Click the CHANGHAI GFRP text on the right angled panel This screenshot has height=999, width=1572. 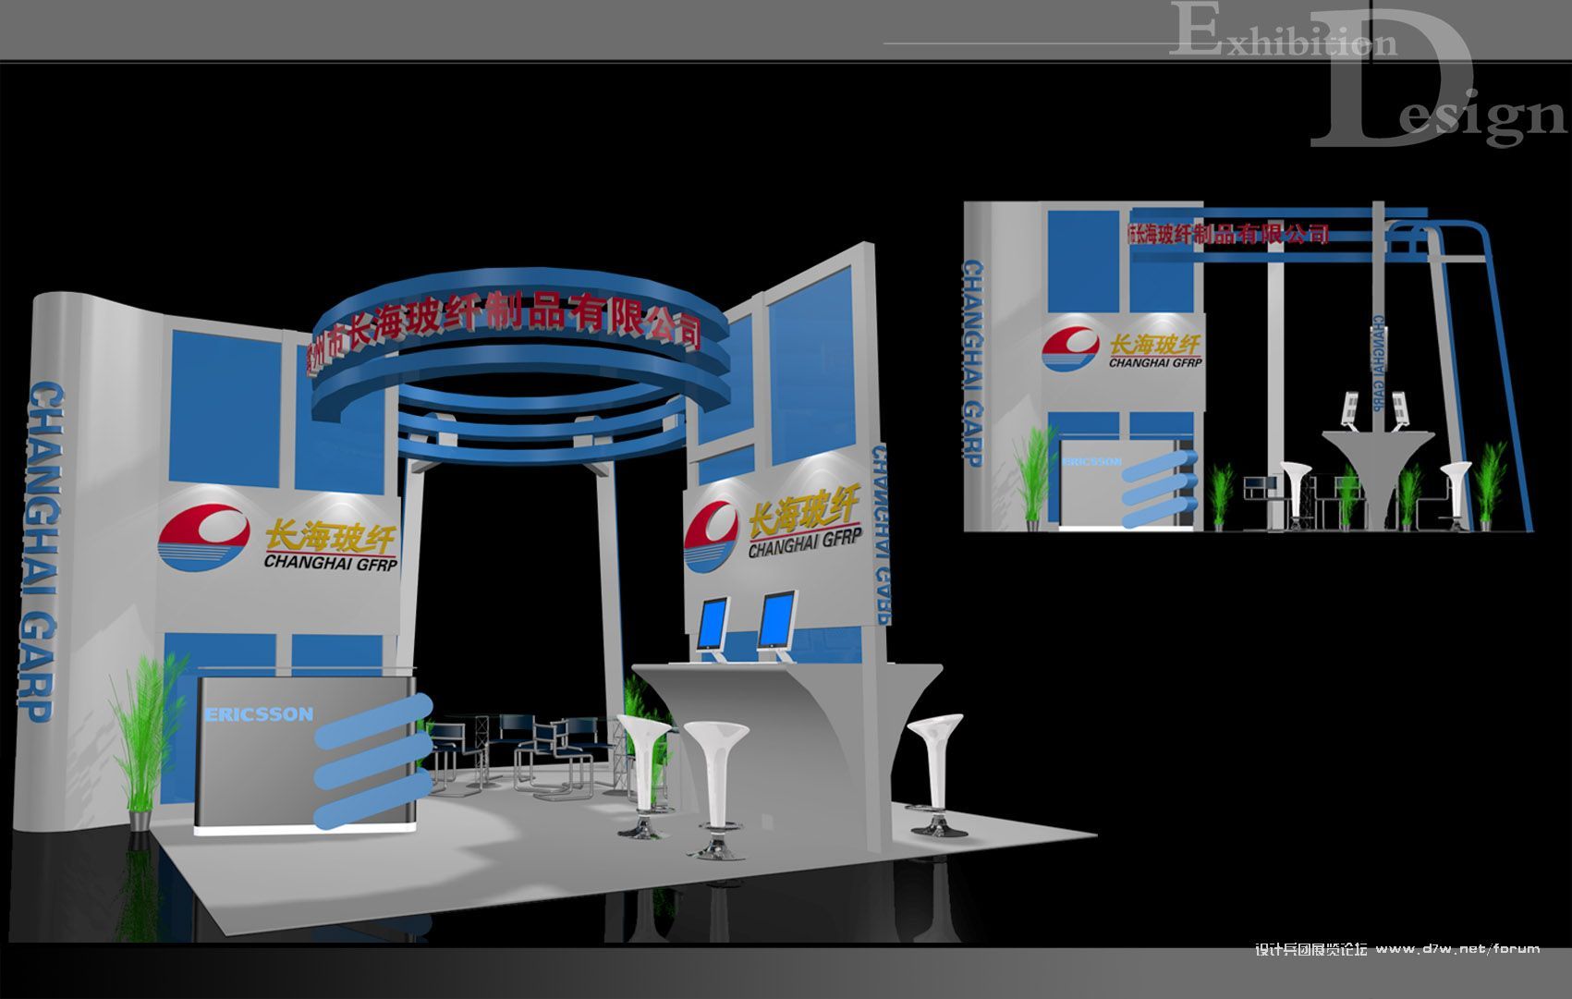tap(804, 542)
